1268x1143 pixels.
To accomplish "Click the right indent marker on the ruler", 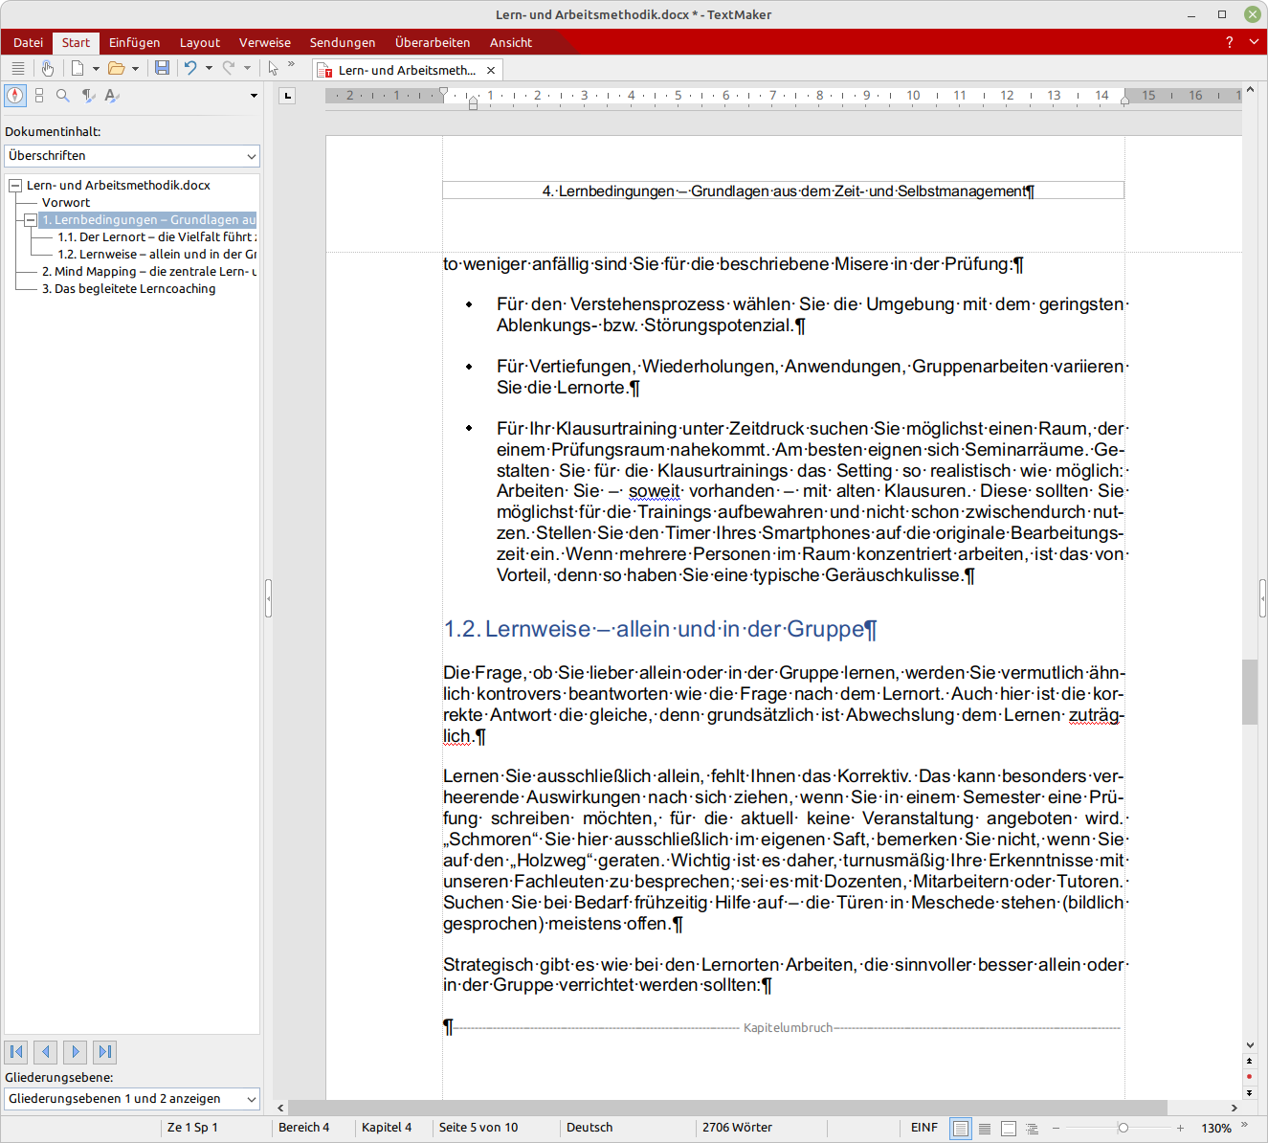I will pyautogui.click(x=1124, y=100).
